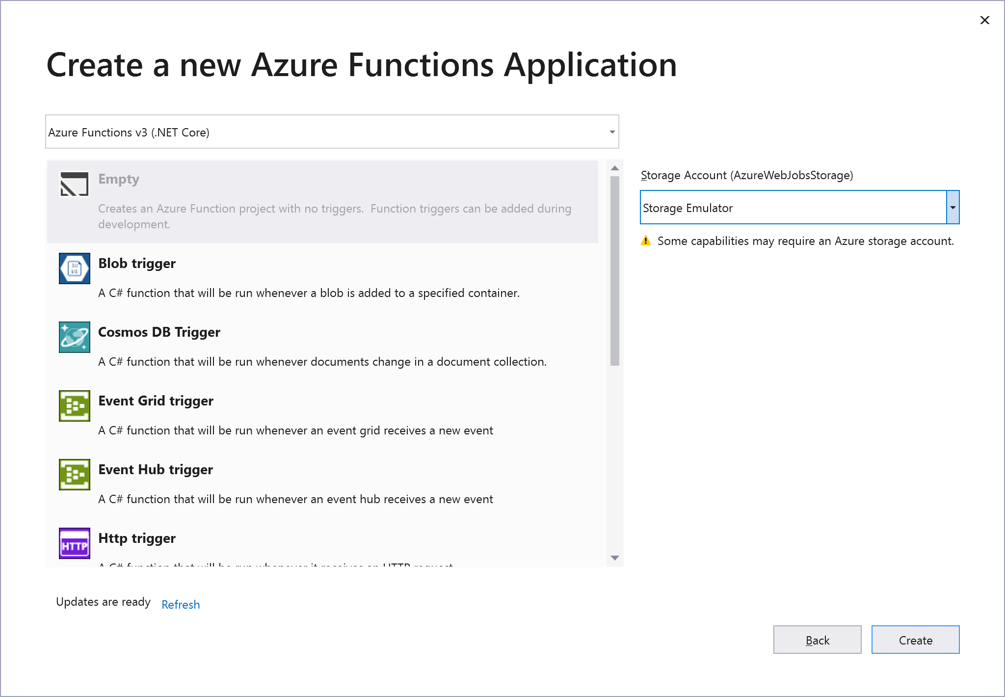This screenshot has width=1005, height=697.
Task: Click the Blob trigger icon
Action: (x=74, y=268)
